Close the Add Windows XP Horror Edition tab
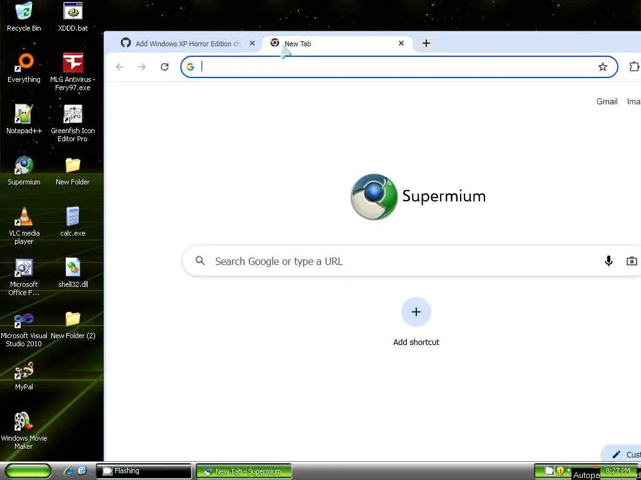The image size is (641, 480). (252, 43)
